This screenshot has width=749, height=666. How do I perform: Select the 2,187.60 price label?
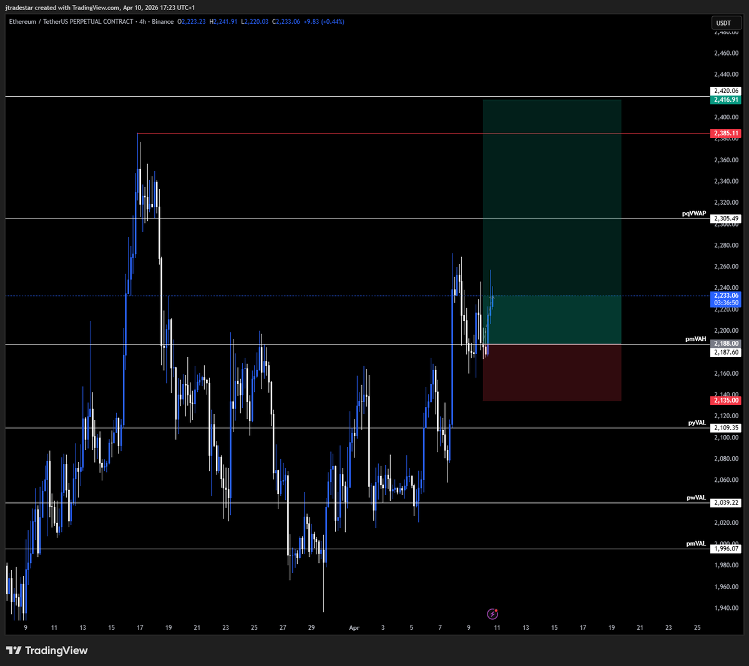tap(726, 353)
